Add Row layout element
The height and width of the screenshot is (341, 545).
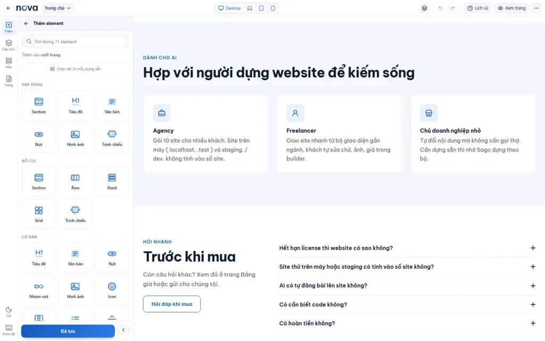76,181
